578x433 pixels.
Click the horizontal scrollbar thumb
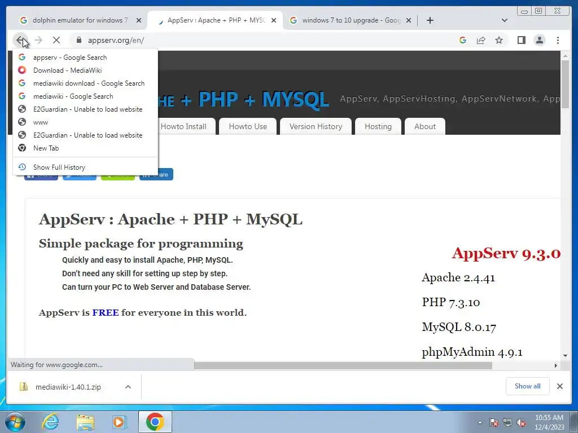[x=343, y=365]
